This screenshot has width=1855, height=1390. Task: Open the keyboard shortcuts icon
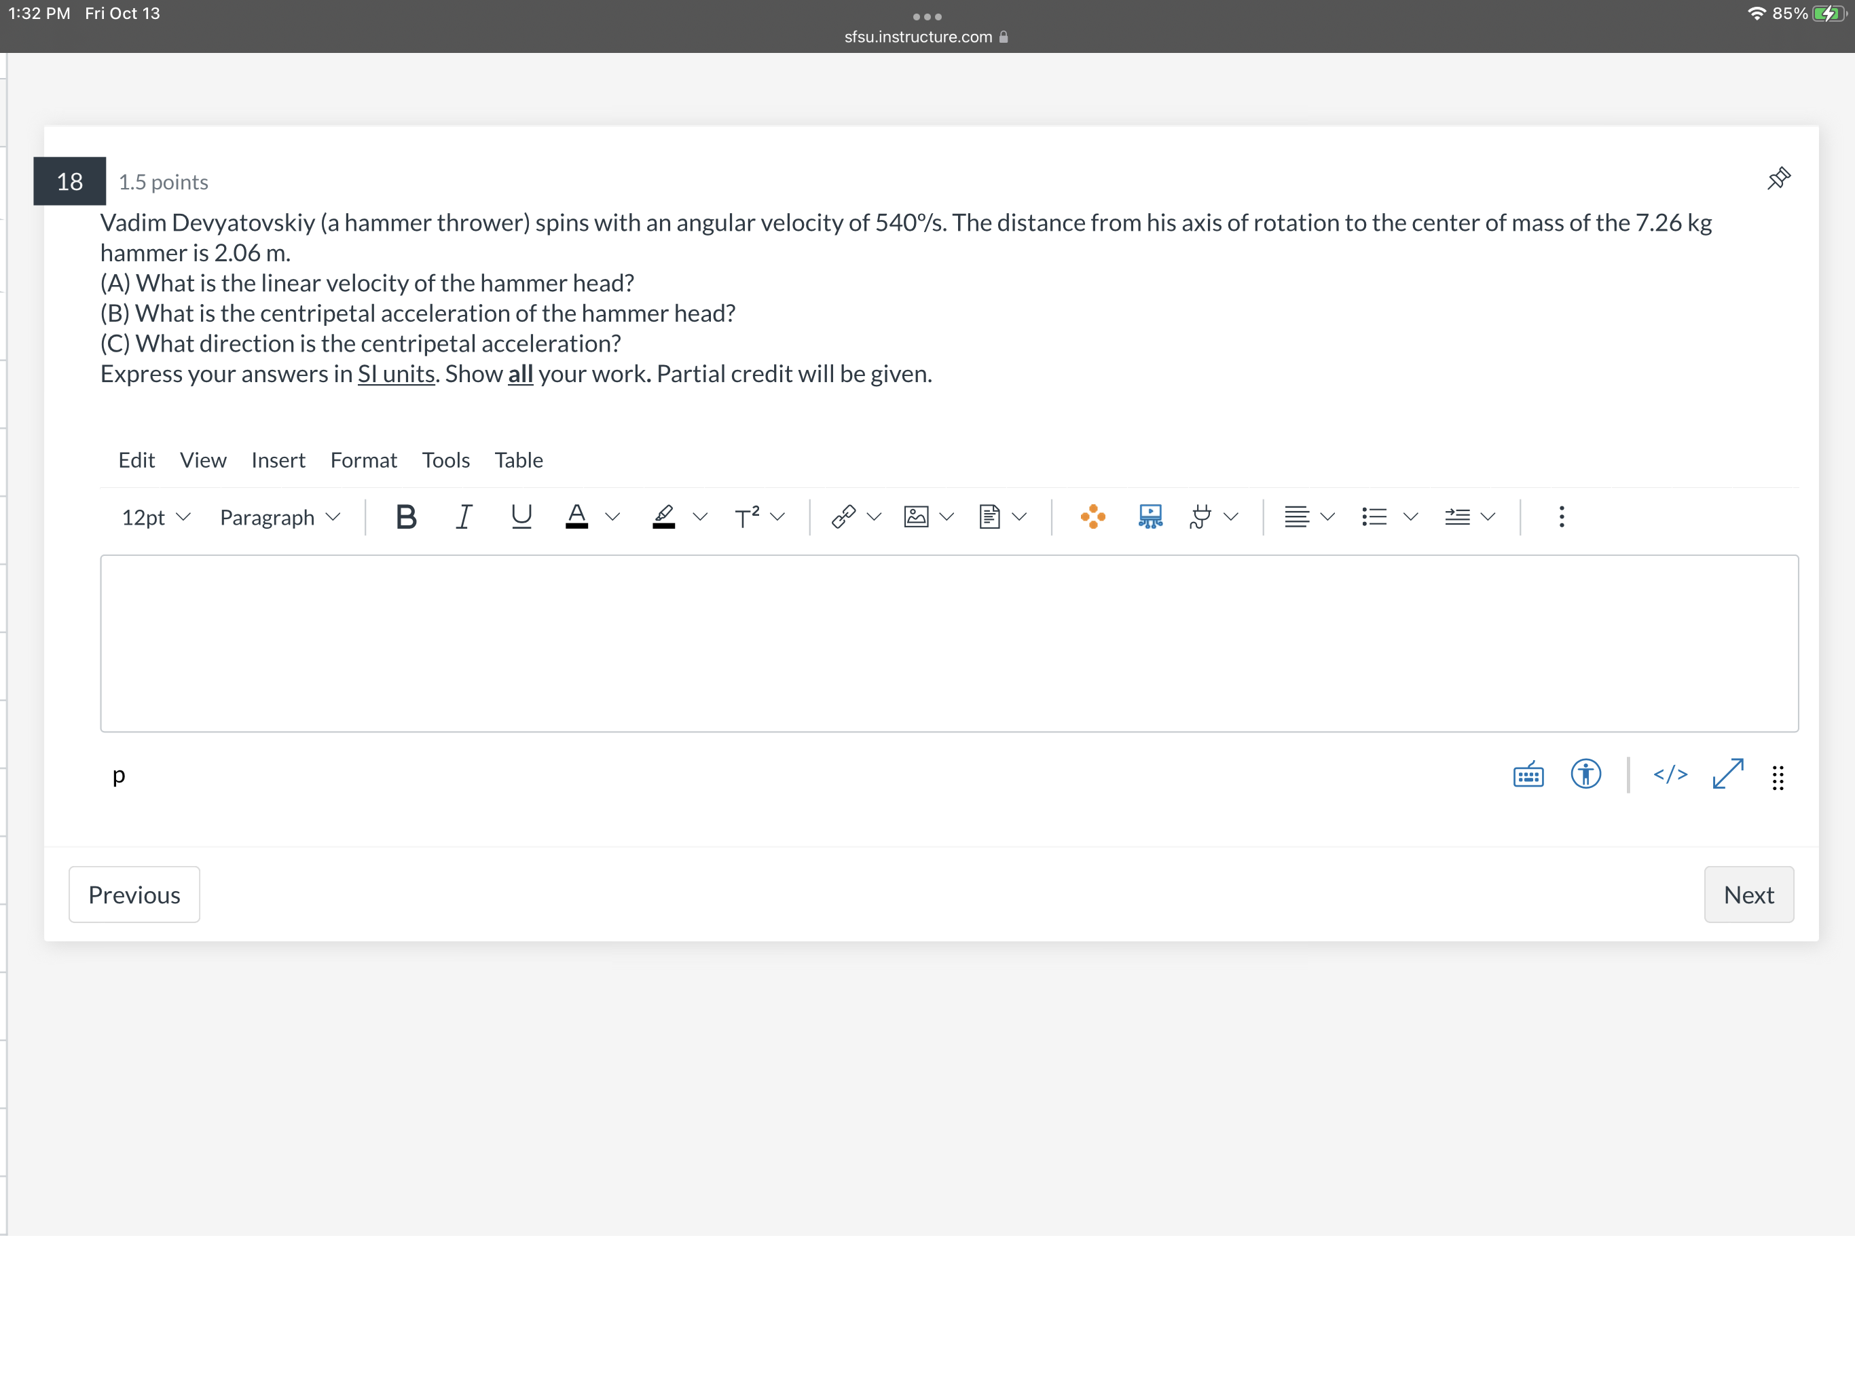tap(1528, 774)
